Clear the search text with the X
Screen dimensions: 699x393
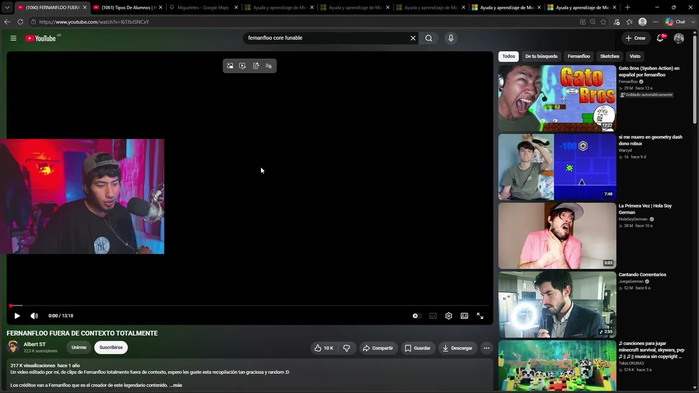pos(413,38)
